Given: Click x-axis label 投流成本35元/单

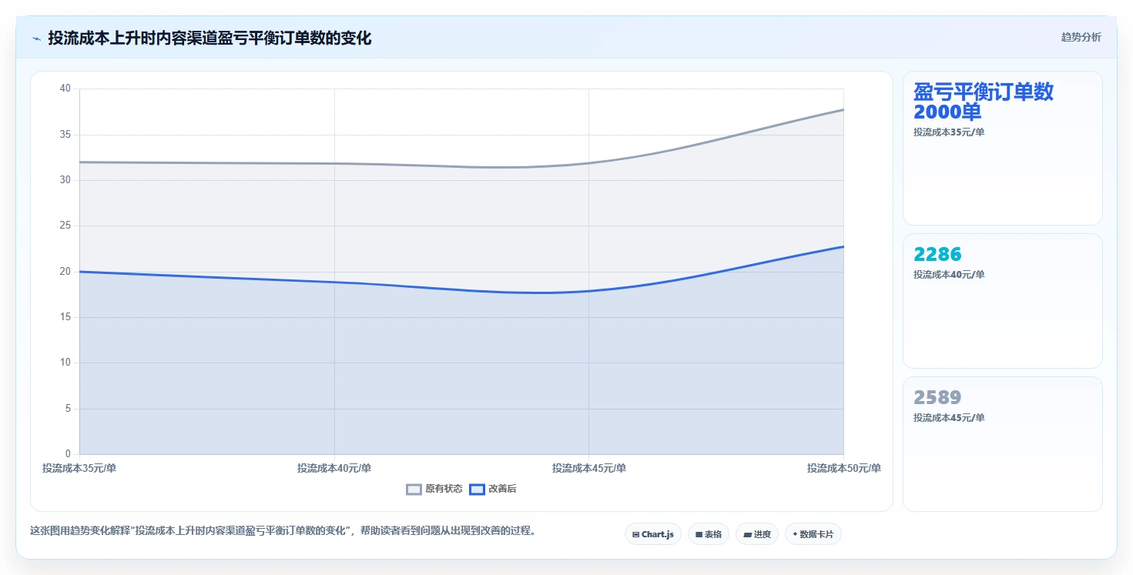Looking at the screenshot, I should (79, 468).
